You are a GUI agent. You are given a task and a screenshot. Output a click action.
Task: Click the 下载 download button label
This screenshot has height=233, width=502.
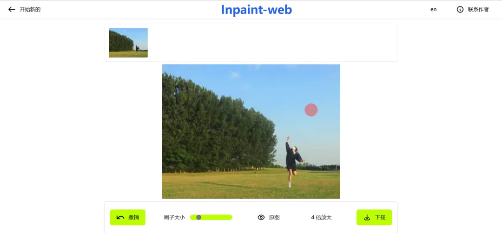pyautogui.click(x=380, y=217)
